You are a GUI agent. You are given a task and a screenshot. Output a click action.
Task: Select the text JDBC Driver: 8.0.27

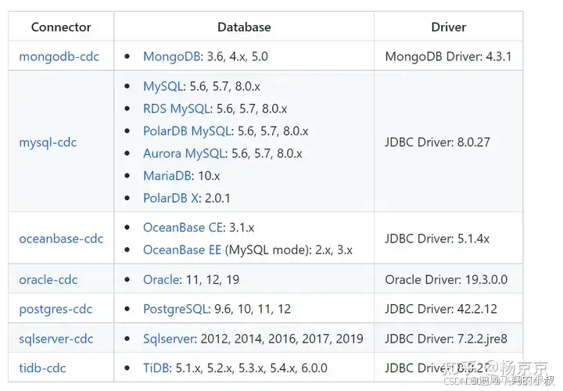coord(437,142)
